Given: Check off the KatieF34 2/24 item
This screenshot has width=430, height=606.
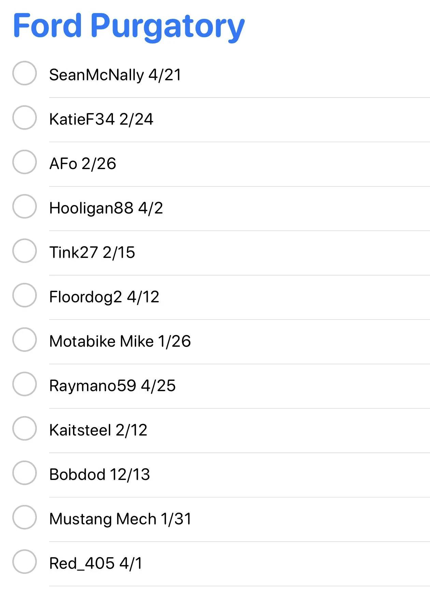Looking at the screenshot, I should pos(25,118).
